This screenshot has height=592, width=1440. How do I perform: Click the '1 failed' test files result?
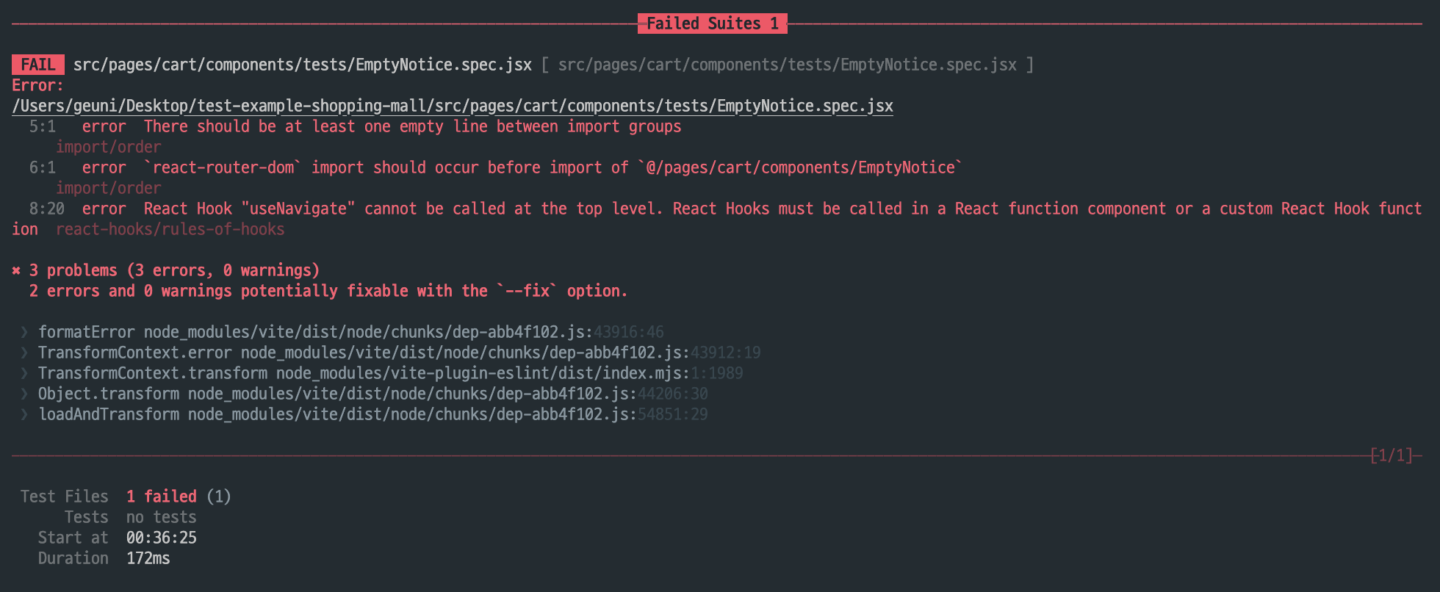pyautogui.click(x=161, y=497)
